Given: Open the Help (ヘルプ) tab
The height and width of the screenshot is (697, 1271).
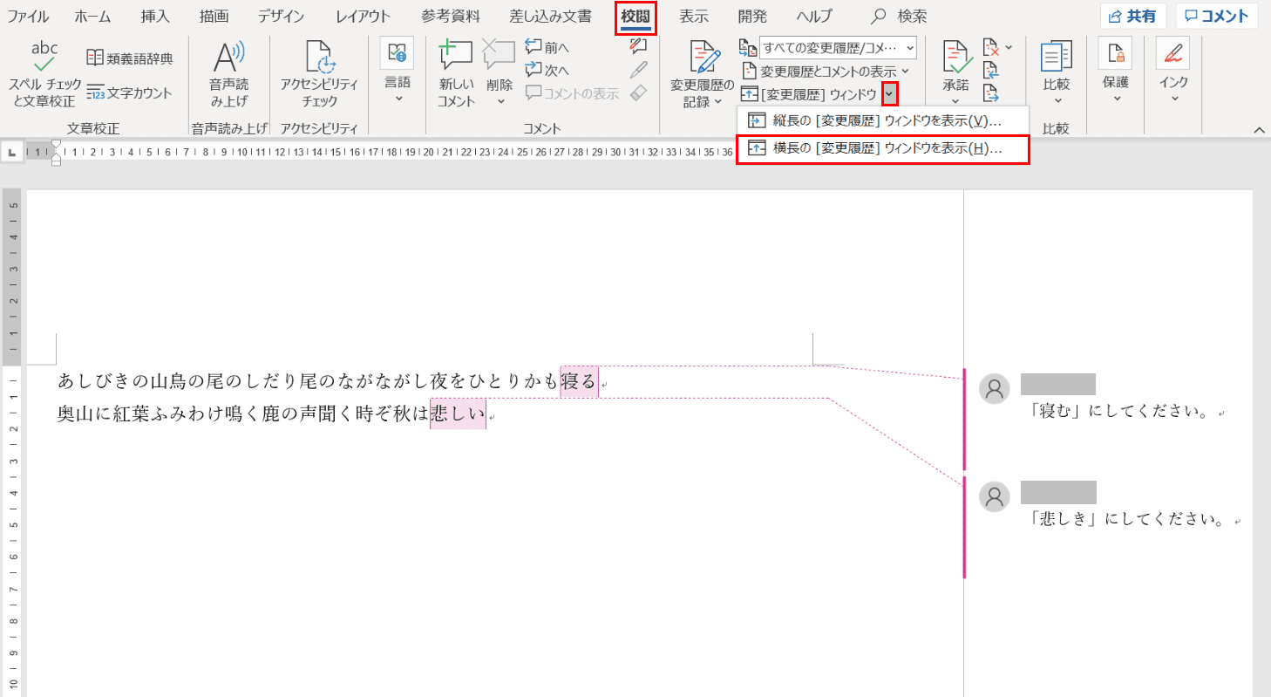Looking at the screenshot, I should click(814, 16).
